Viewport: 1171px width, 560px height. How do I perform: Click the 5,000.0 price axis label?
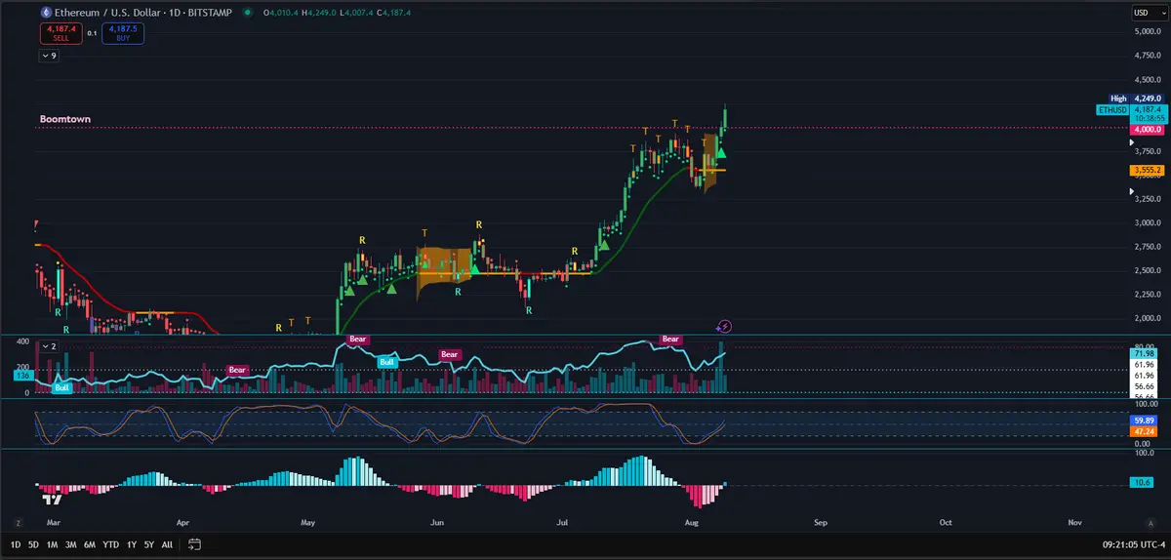(1148, 32)
